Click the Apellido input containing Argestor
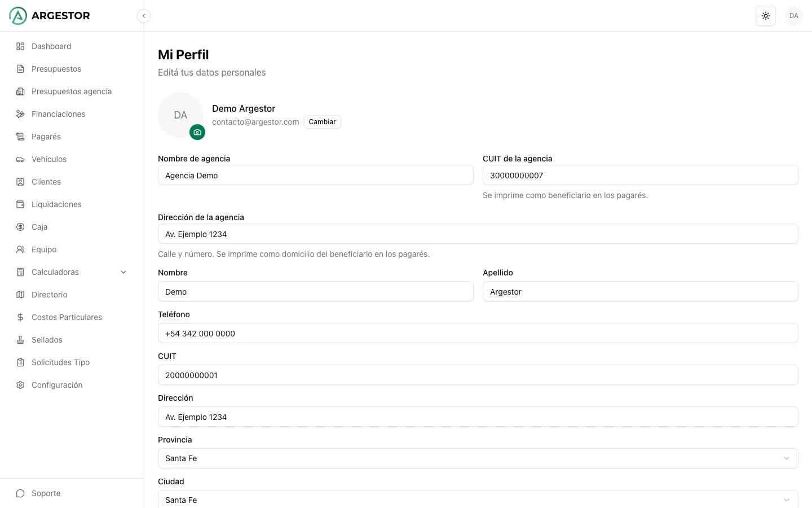This screenshot has height=508, width=812. click(641, 291)
